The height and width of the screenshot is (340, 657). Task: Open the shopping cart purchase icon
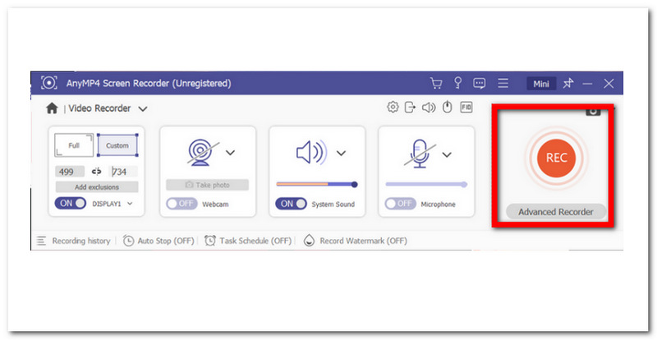click(x=437, y=84)
